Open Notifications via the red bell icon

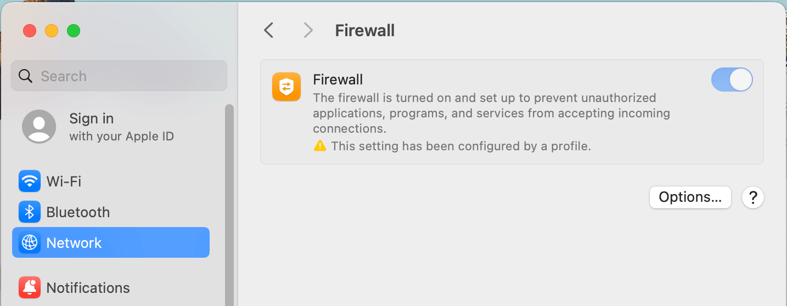pos(30,287)
